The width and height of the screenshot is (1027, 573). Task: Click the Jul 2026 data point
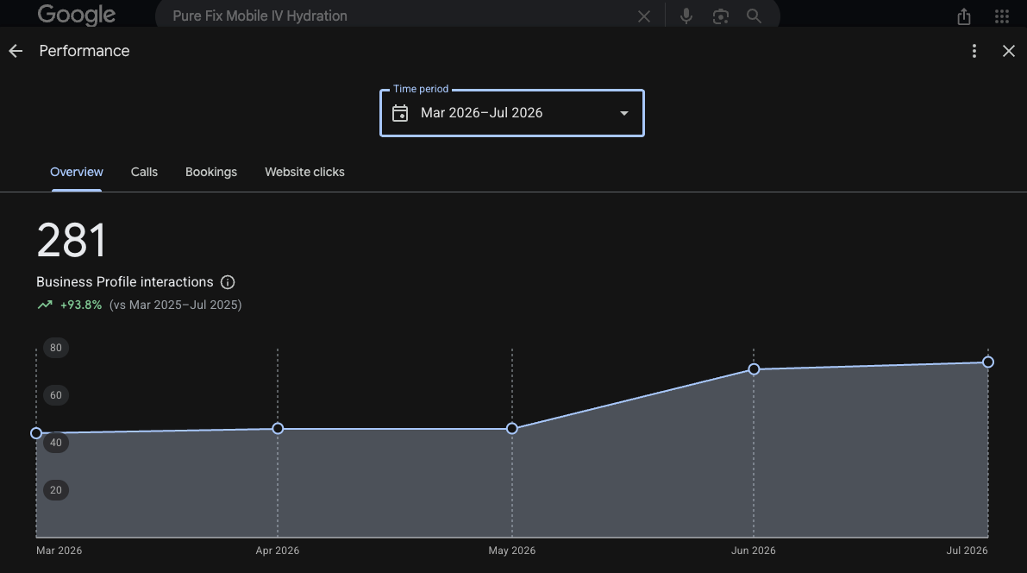coord(988,362)
